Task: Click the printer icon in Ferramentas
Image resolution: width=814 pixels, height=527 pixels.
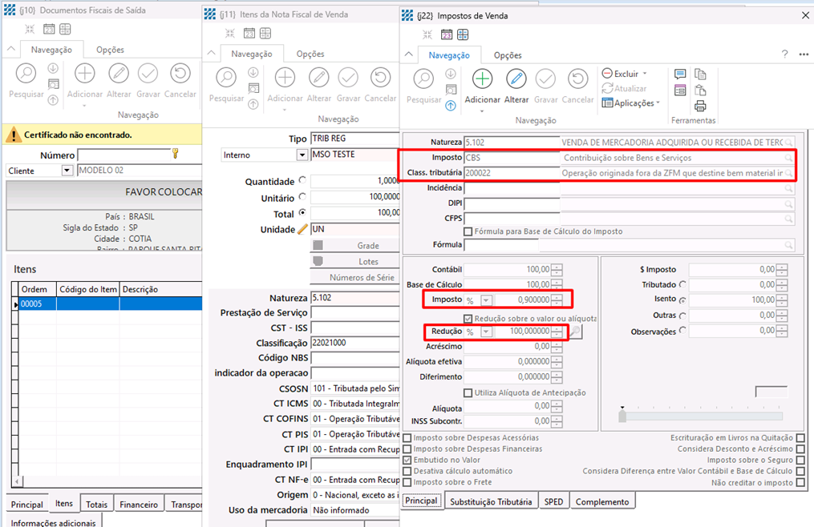Action: tap(700, 106)
